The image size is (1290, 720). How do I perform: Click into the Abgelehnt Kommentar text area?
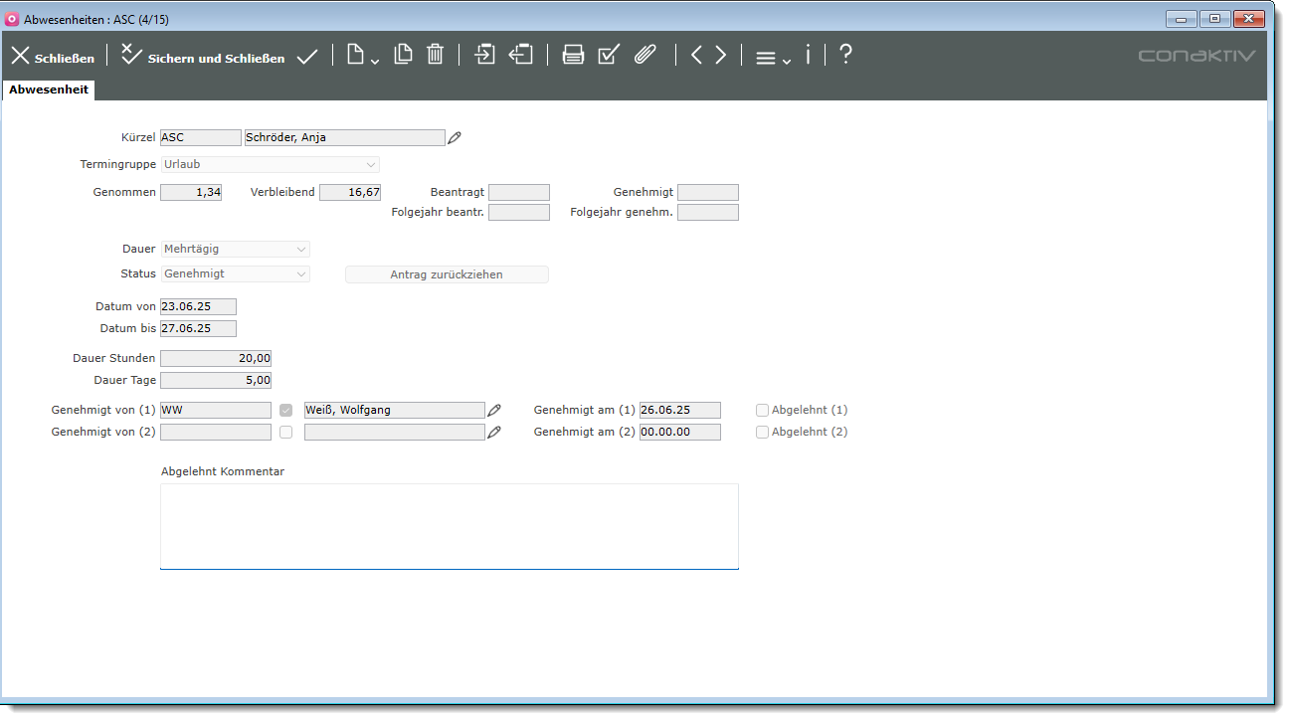[x=449, y=526]
